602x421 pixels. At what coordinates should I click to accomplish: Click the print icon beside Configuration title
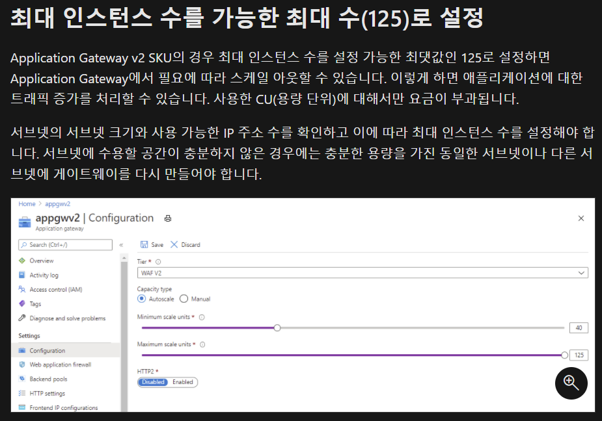[x=168, y=218]
